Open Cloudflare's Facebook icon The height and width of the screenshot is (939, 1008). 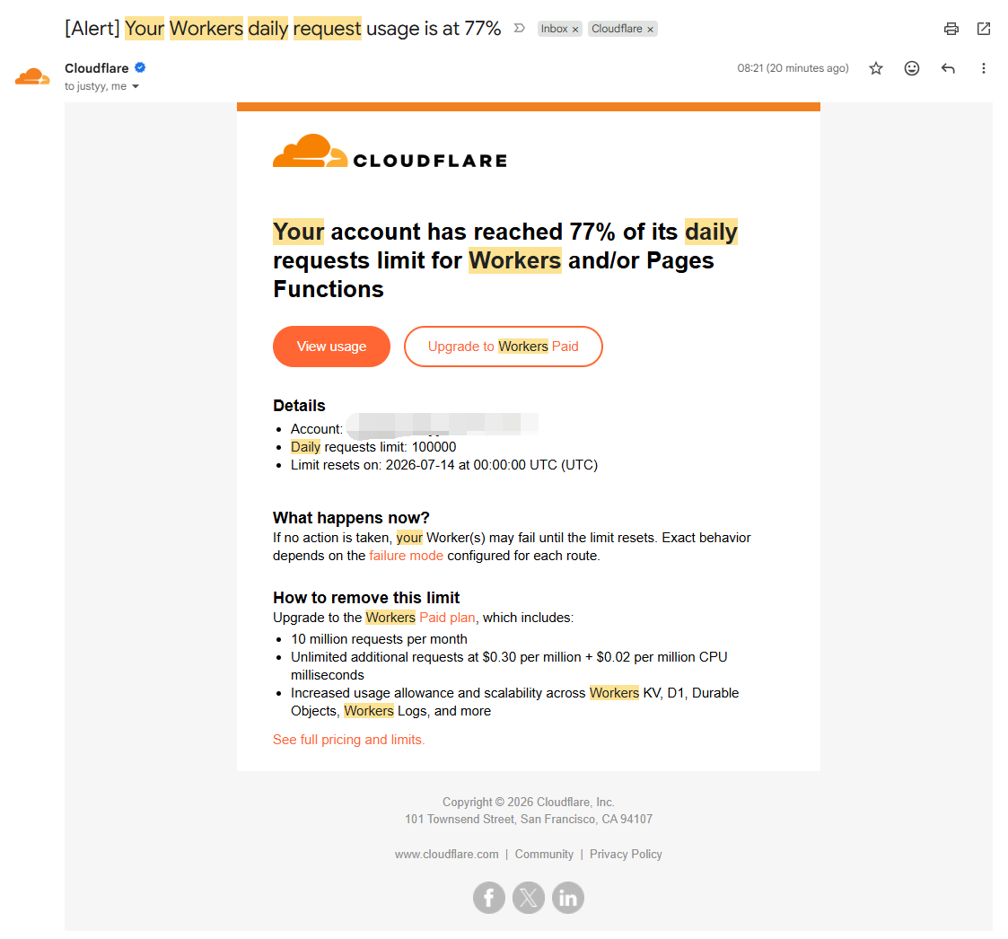click(x=488, y=897)
